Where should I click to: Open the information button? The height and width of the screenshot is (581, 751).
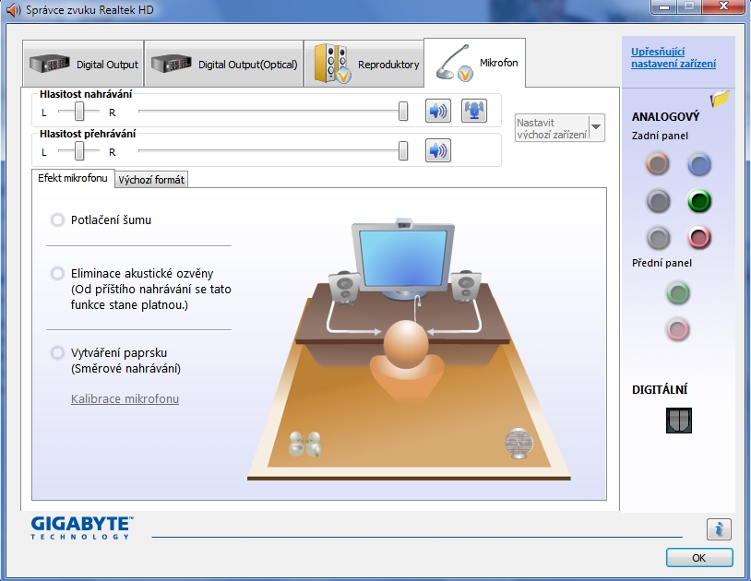coord(719,529)
